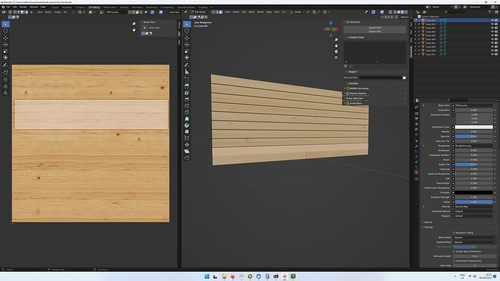Image resolution: width=500 pixels, height=281 pixels.
Task: Launch Blender from the taskbar
Action: pyautogui.click(x=284, y=277)
